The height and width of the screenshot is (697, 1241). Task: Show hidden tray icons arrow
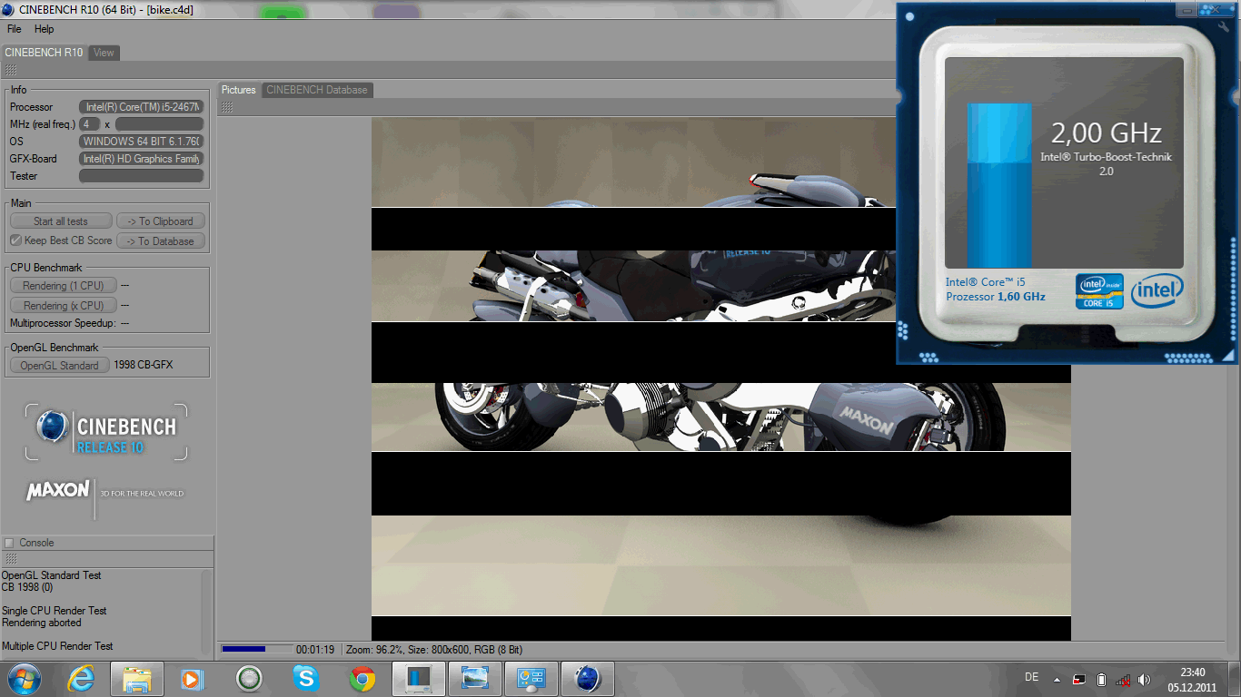click(x=1057, y=679)
